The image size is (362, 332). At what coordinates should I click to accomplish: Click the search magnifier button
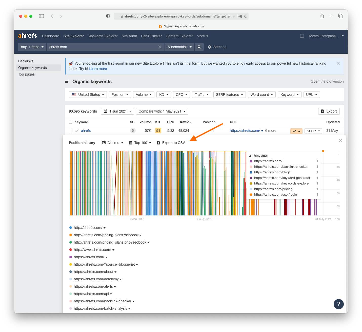(199, 47)
